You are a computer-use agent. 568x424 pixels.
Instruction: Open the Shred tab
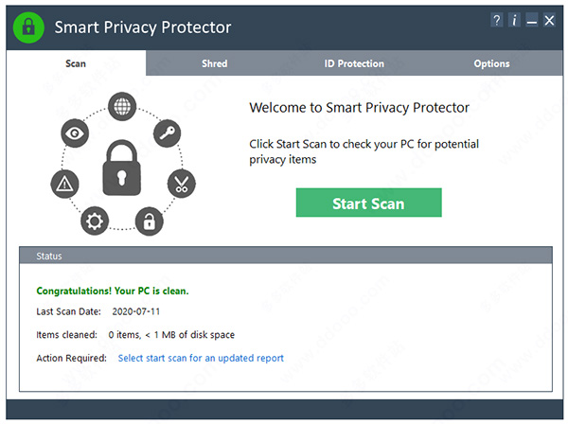point(214,63)
